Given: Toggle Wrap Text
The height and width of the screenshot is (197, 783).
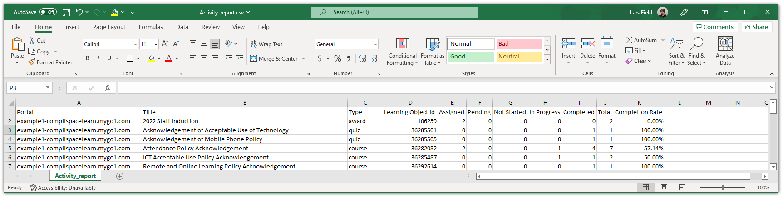Looking at the screenshot, I should 266,44.
